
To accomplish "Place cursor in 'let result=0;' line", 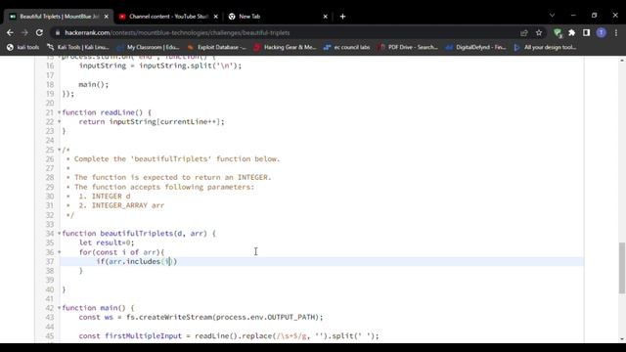I will (107, 242).
